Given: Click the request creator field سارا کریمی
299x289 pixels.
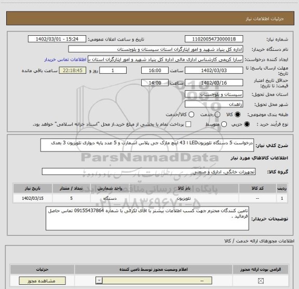Looking at the screenshot, I should click(165, 59).
